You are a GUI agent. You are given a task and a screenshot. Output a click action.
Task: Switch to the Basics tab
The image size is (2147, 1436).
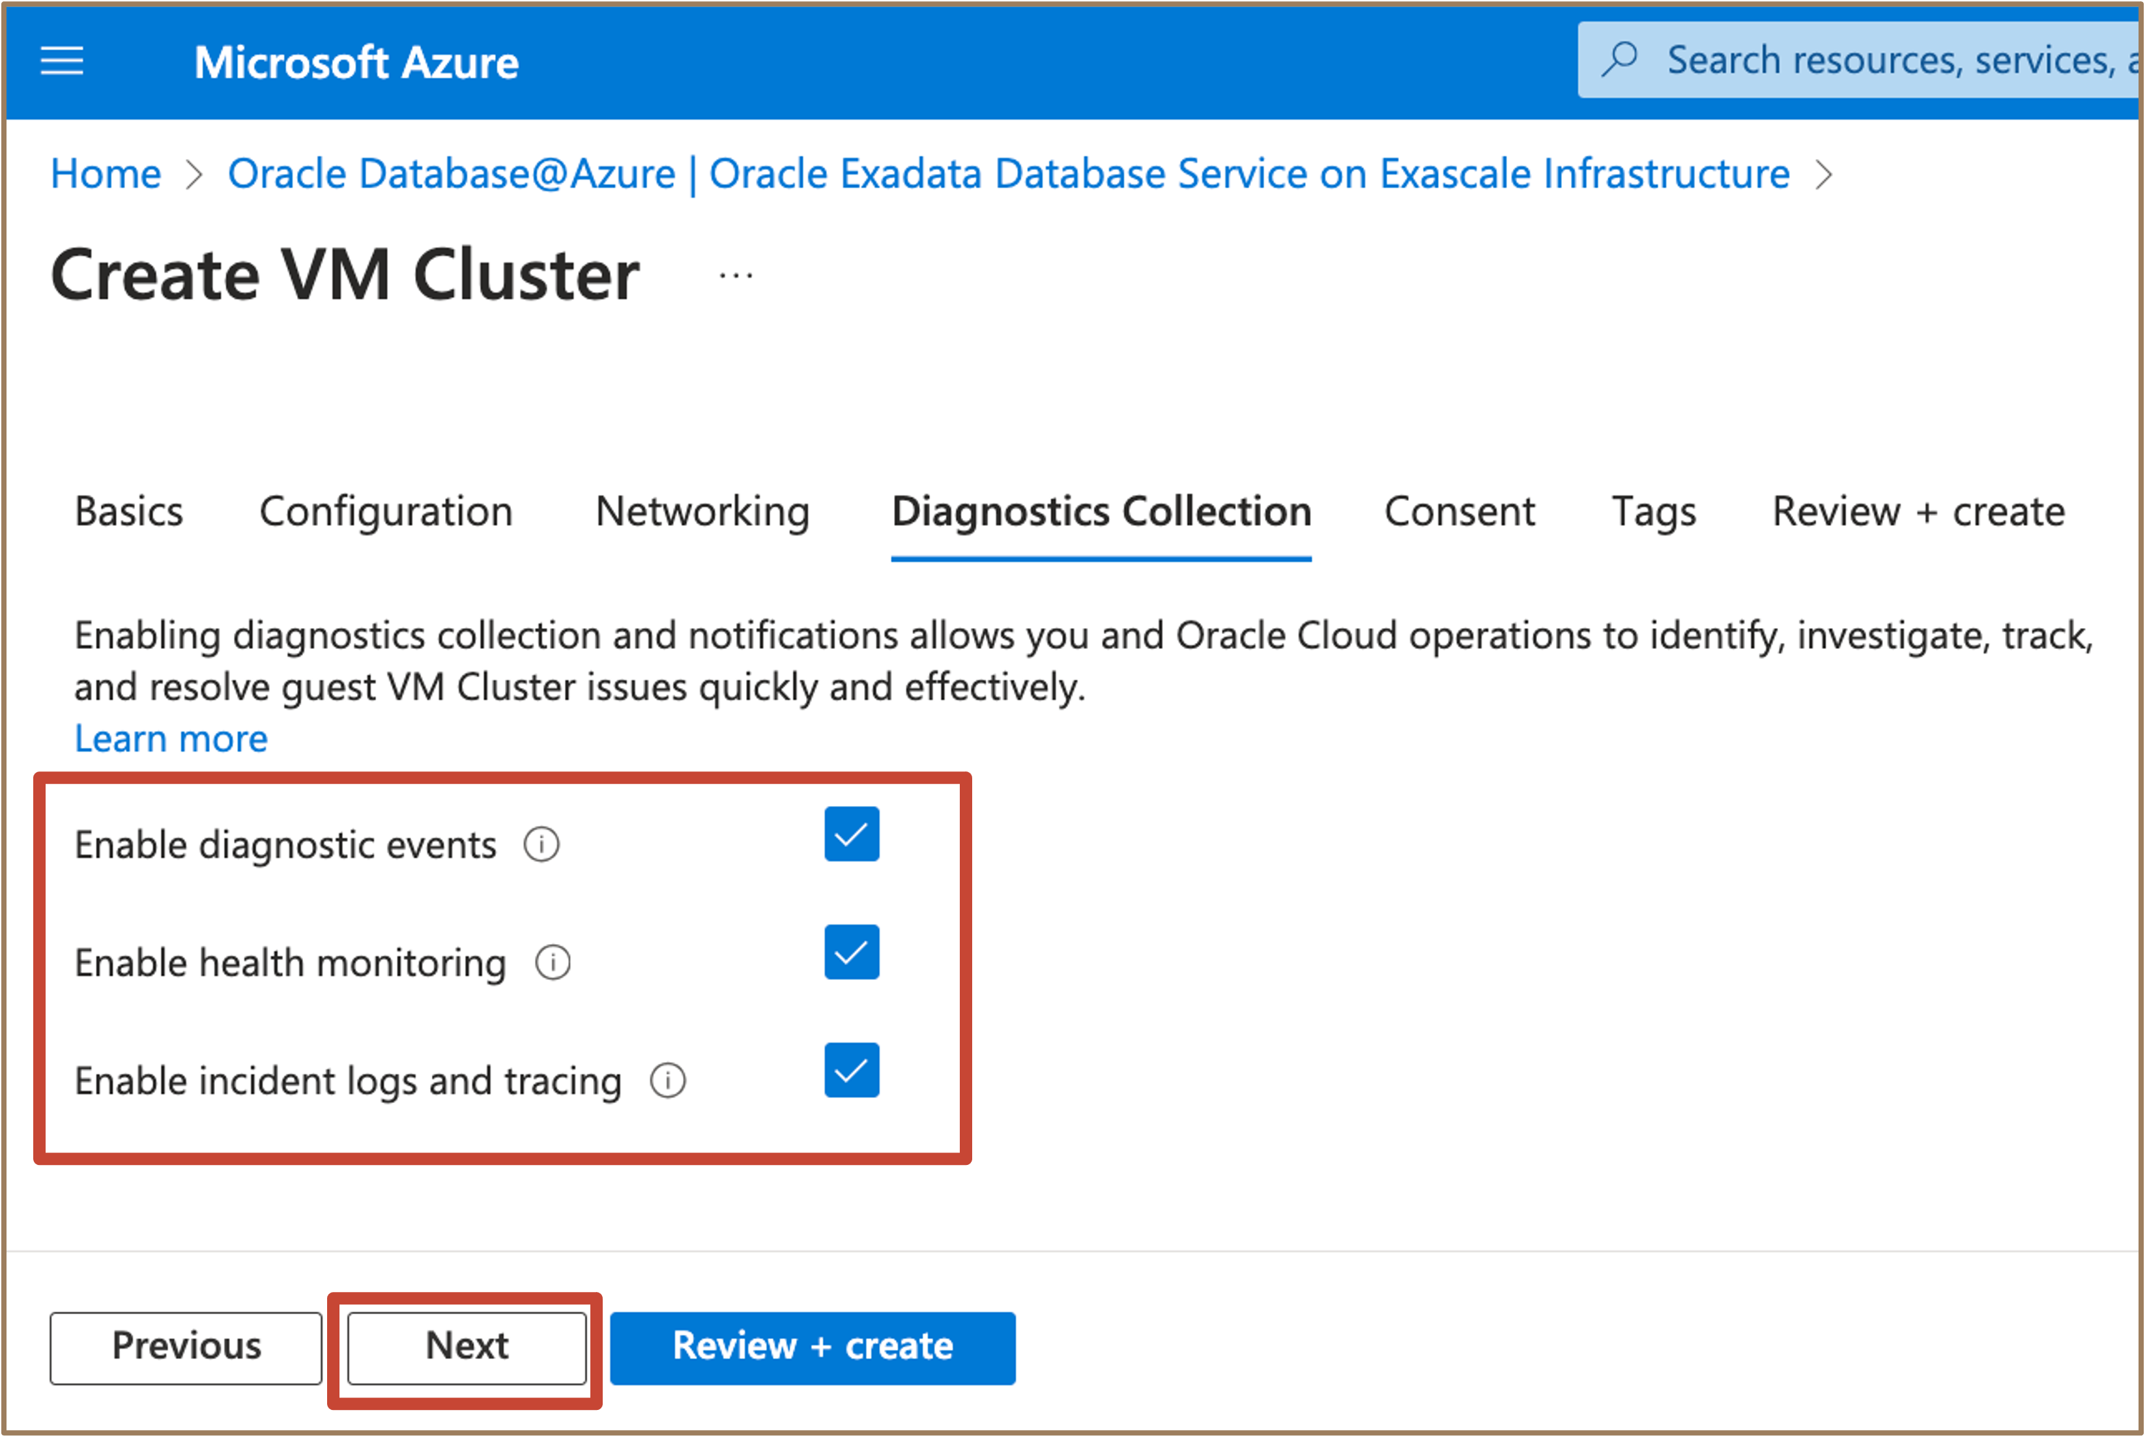pyautogui.click(x=129, y=511)
